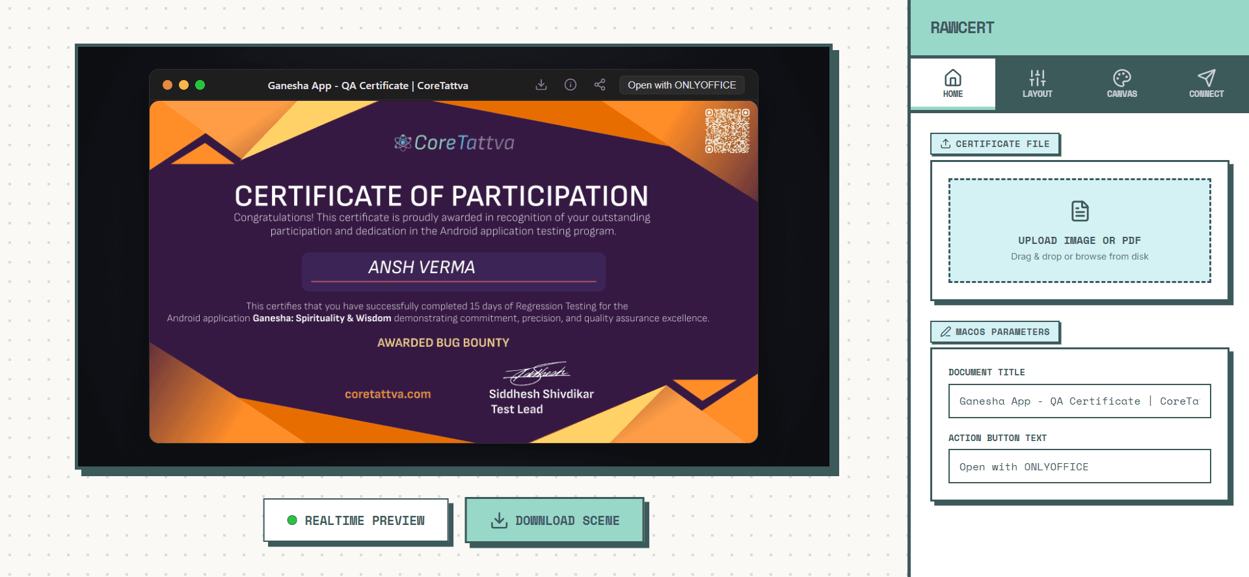The height and width of the screenshot is (577, 1249).
Task: Switch to the Layout tab
Action: click(1038, 84)
